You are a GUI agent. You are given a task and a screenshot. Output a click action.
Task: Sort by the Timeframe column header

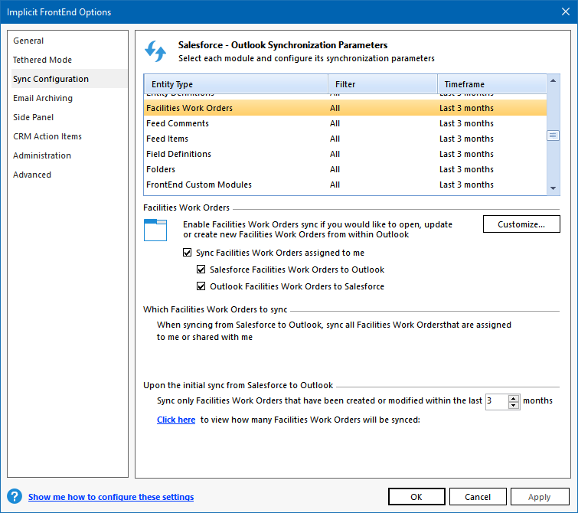pyautogui.click(x=492, y=84)
